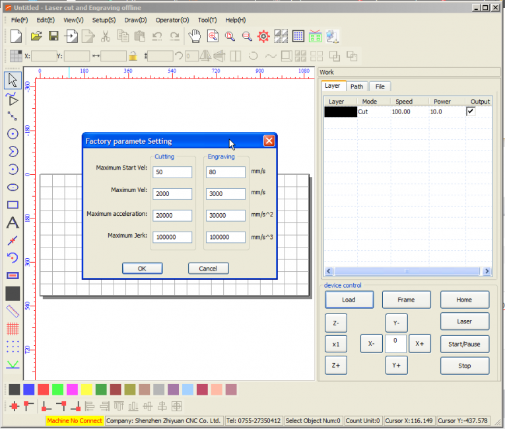Select the arrow selection tool
The image size is (505, 429).
point(12,81)
